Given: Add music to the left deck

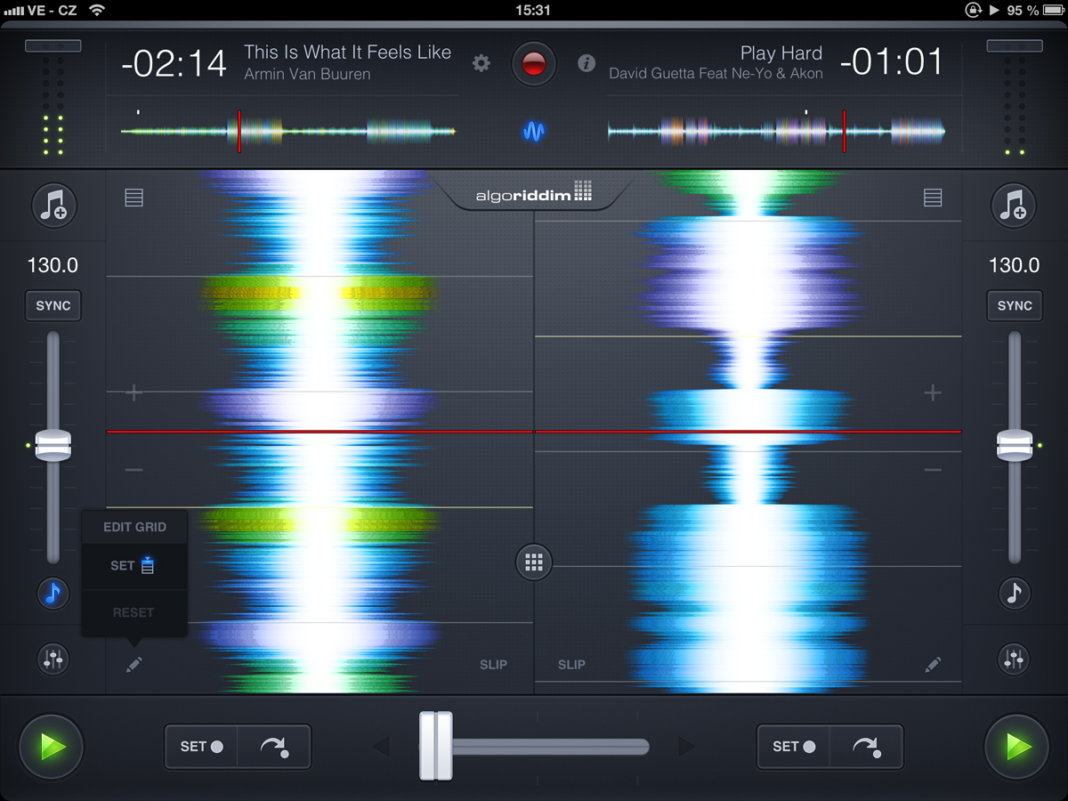Looking at the screenshot, I should coord(54,205).
